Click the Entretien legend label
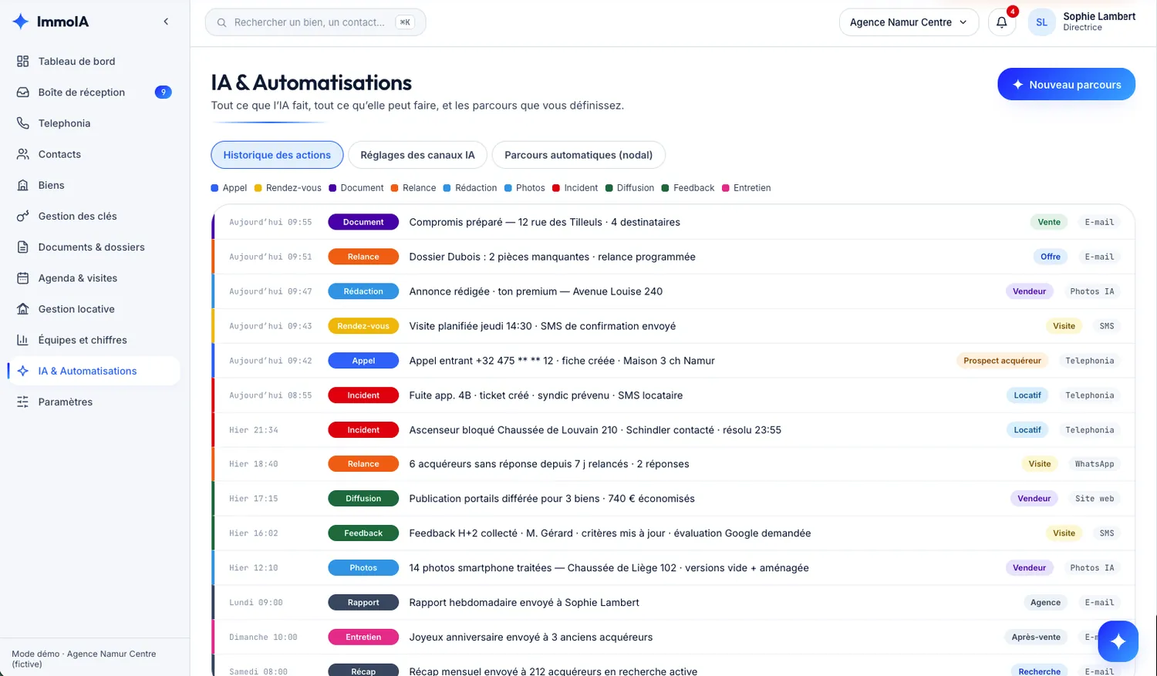 pos(752,188)
